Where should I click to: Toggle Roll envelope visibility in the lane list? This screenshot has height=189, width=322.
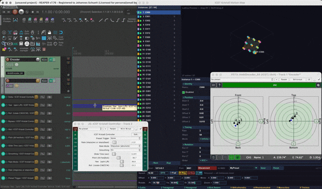pos(3,113)
